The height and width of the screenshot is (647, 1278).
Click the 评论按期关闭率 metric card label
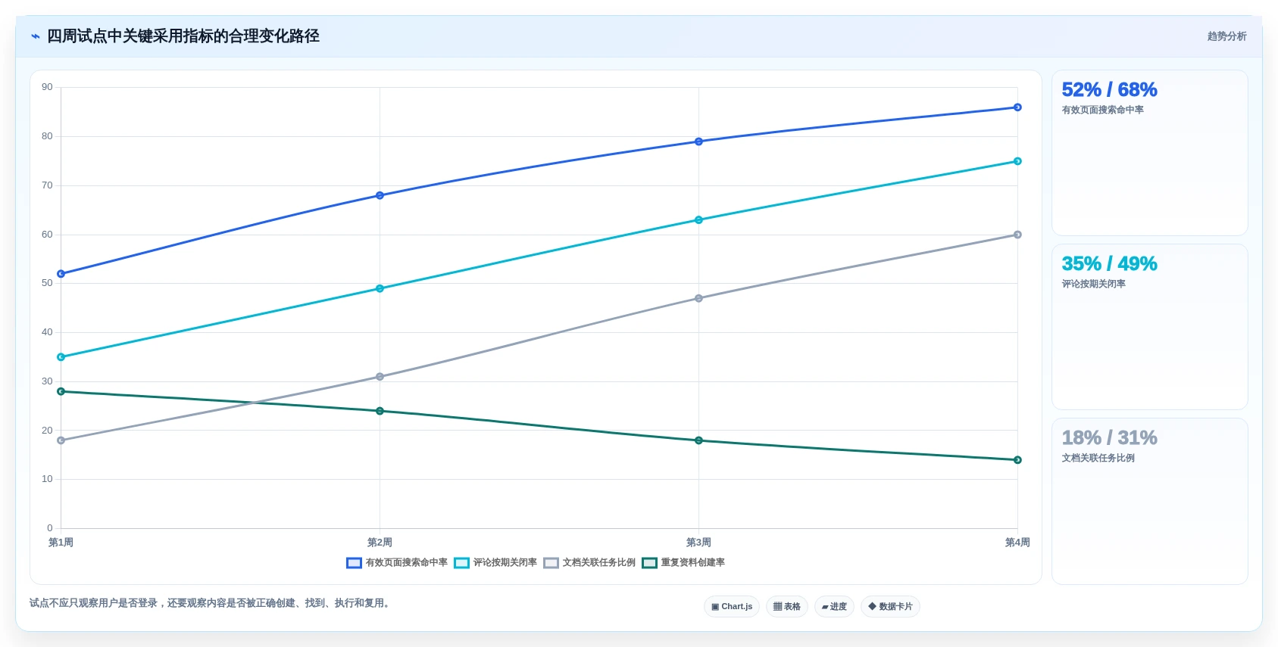pos(1093,285)
